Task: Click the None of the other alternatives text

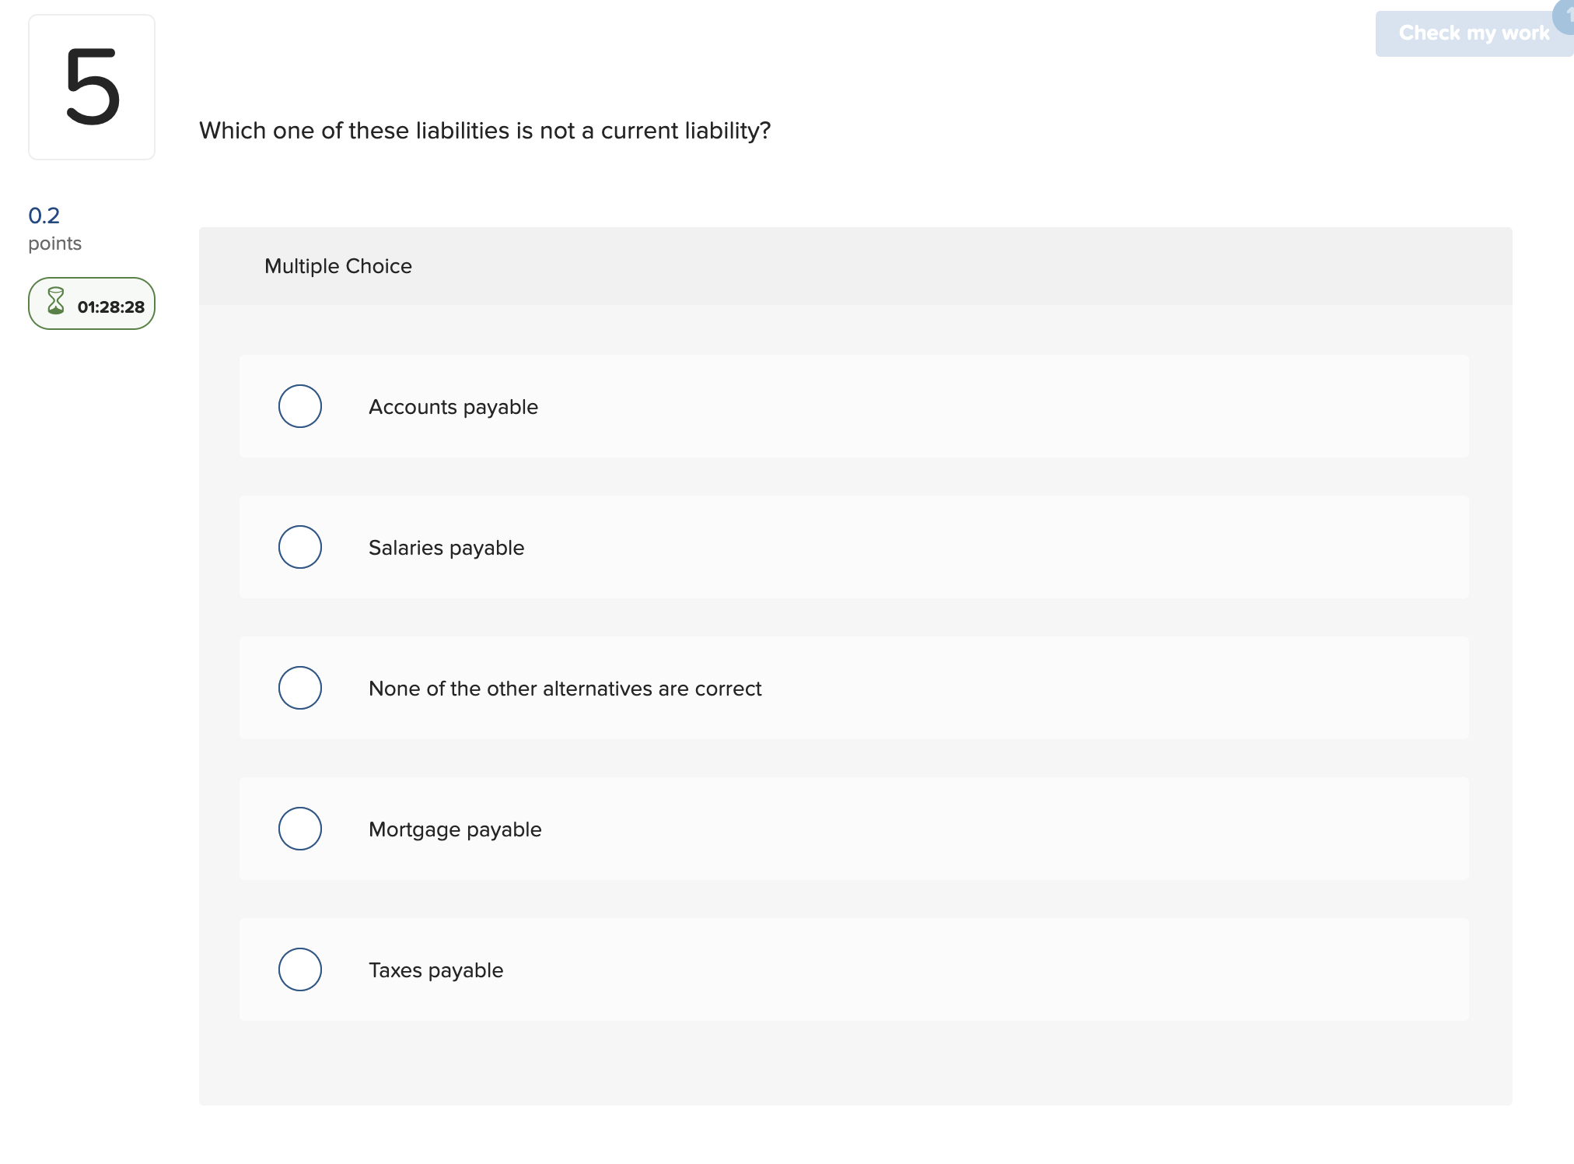Action: [565, 688]
